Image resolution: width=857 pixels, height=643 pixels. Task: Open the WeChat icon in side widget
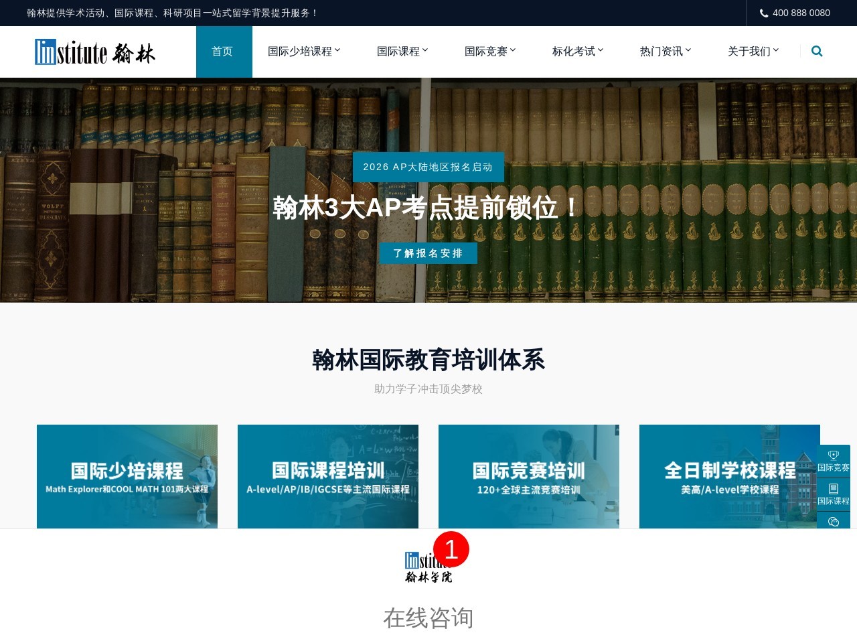834,521
